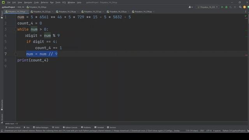Open the View menu

[20, 2]
